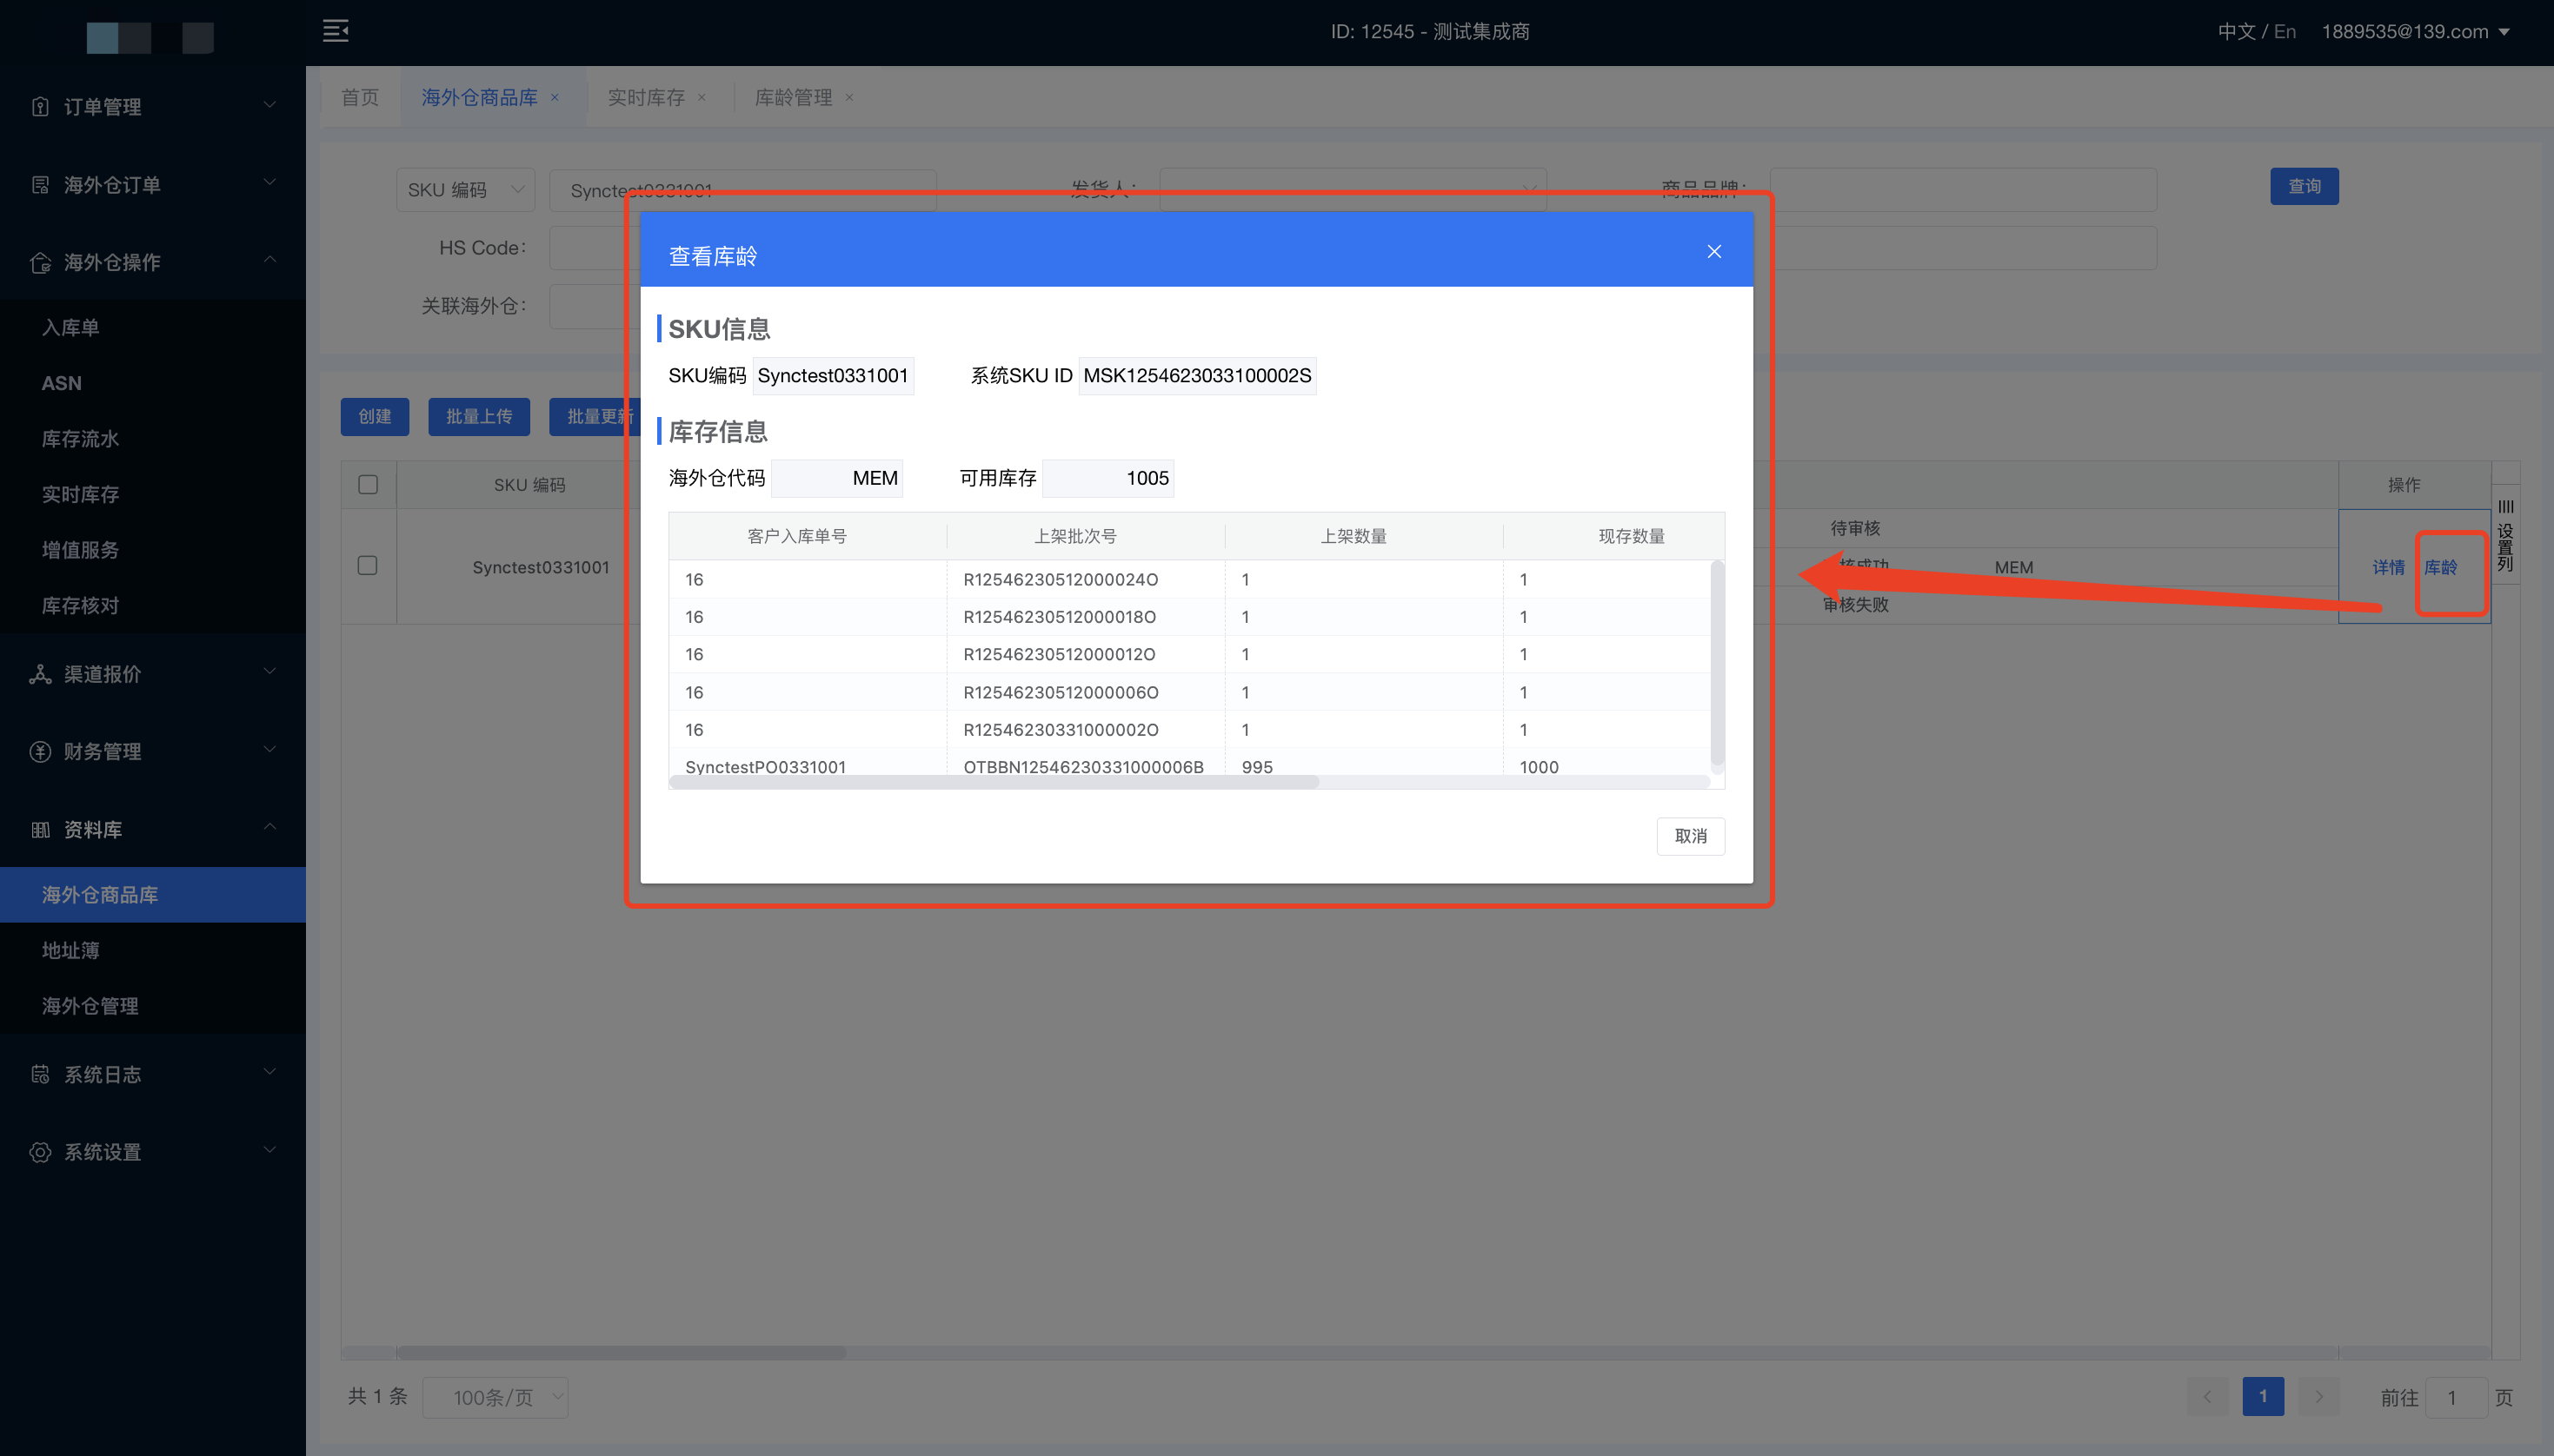Click the 海外仓订单 sidebar icon
The height and width of the screenshot is (1456, 2554).
(x=40, y=185)
